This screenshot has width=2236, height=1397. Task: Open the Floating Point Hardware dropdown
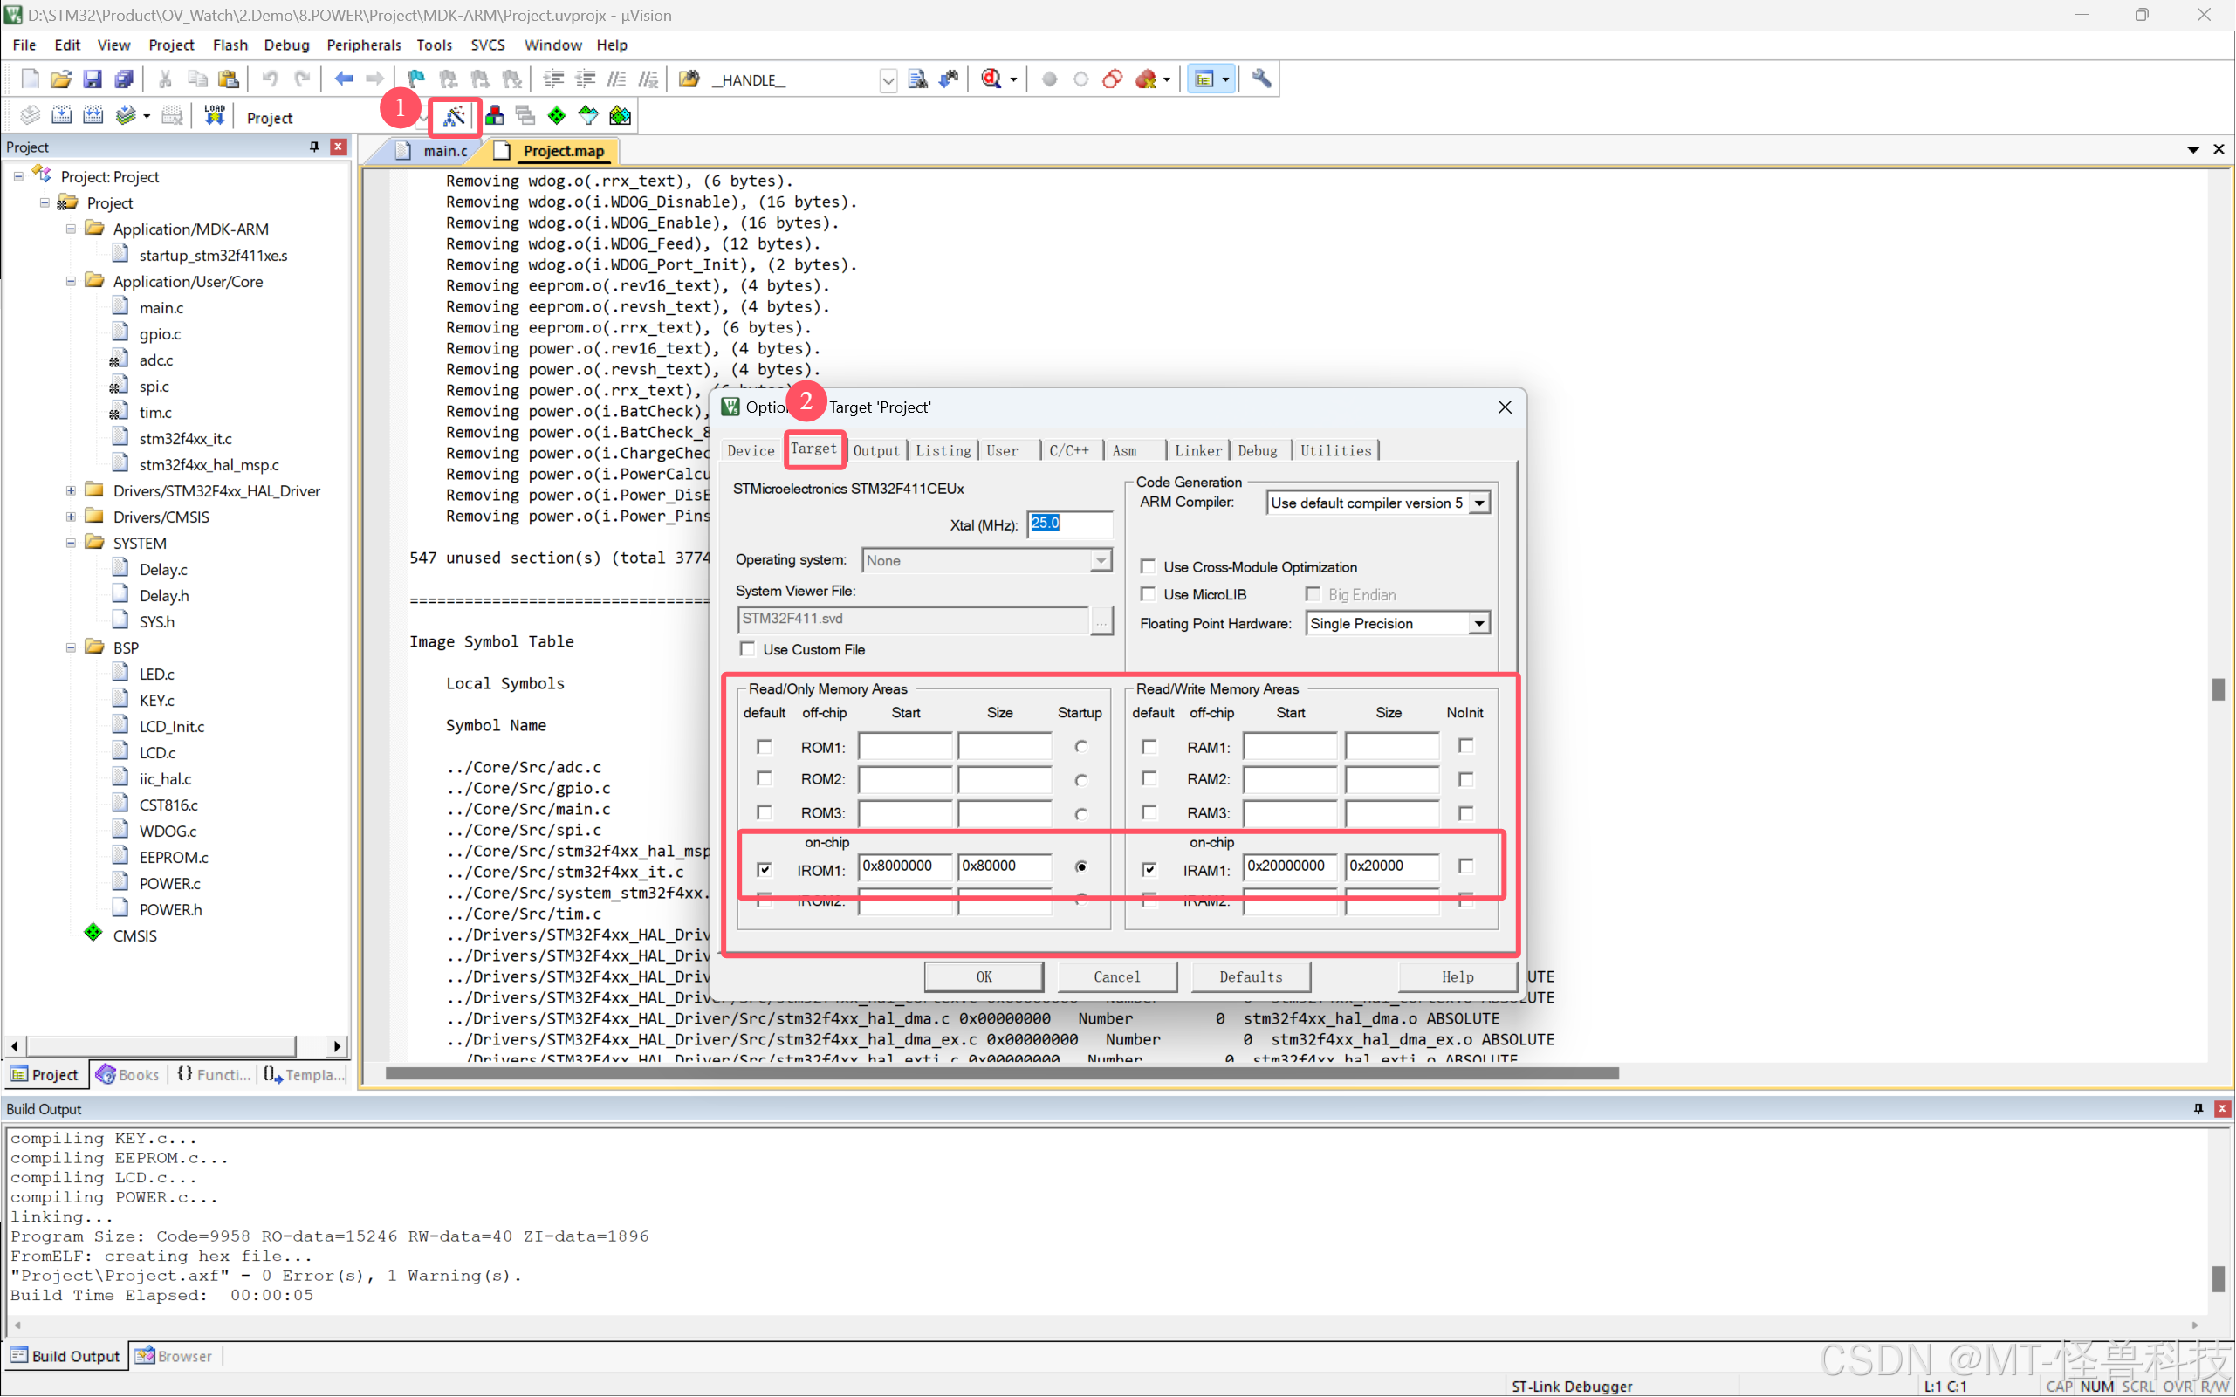coord(1479,624)
